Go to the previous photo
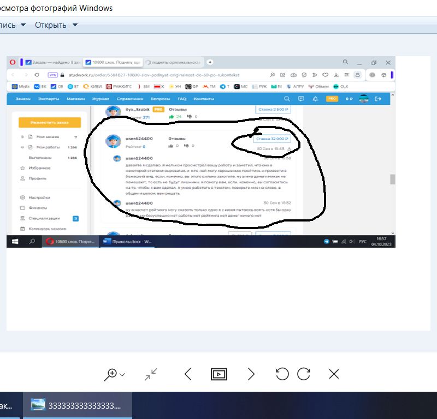This screenshot has height=419, width=437. coord(188,374)
